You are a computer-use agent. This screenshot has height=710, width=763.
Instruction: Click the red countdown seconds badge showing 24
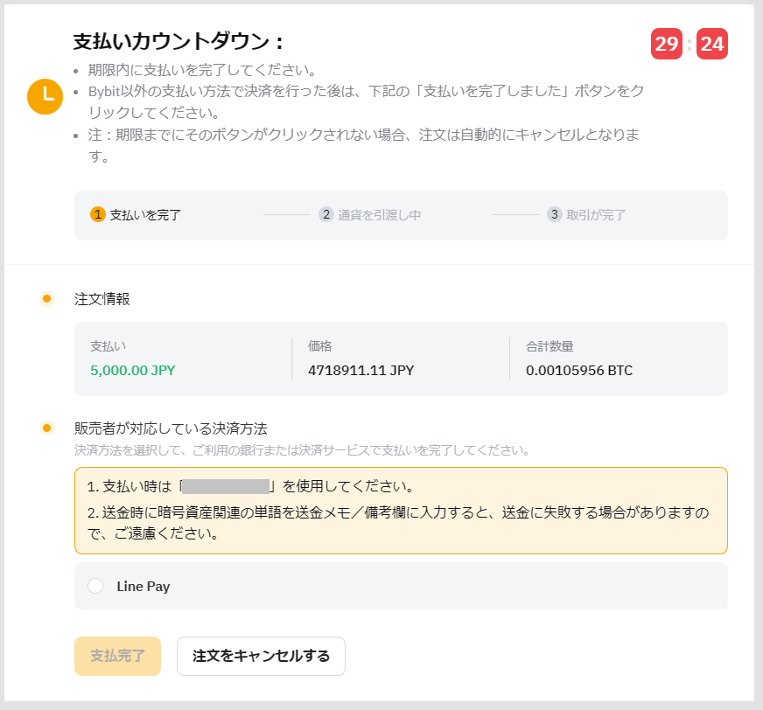712,44
